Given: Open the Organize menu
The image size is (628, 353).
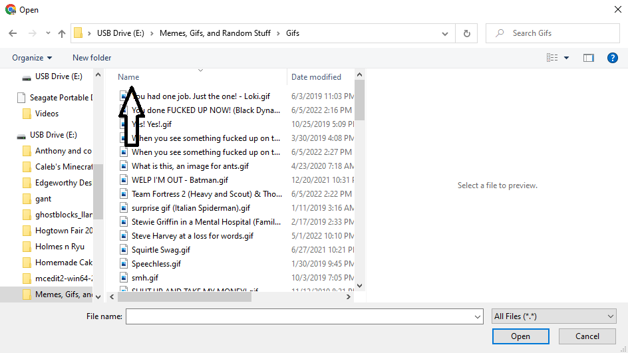Looking at the screenshot, I should point(32,58).
